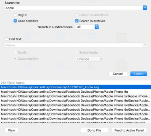Image resolution: width=151 pixels, height=136 pixels.
Task: Select the result ending in Apple iPhone 5c/Apple iPhone...
Action: [75, 96]
